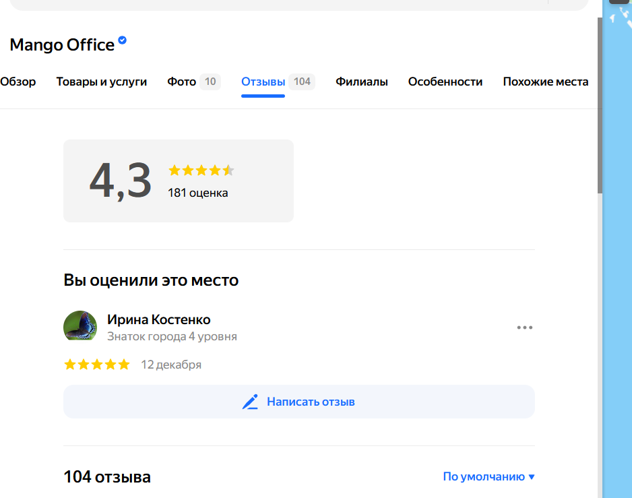Open the Филиалы tab
This screenshot has width=632, height=498.
point(362,82)
